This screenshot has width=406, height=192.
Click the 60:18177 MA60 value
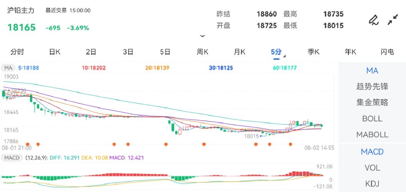285,68
